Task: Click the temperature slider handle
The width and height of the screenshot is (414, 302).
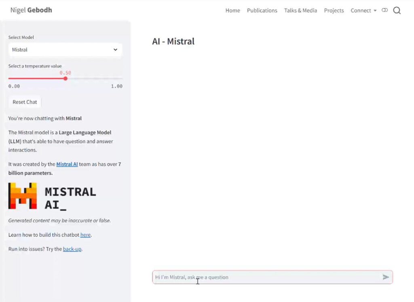Action: [65, 78]
